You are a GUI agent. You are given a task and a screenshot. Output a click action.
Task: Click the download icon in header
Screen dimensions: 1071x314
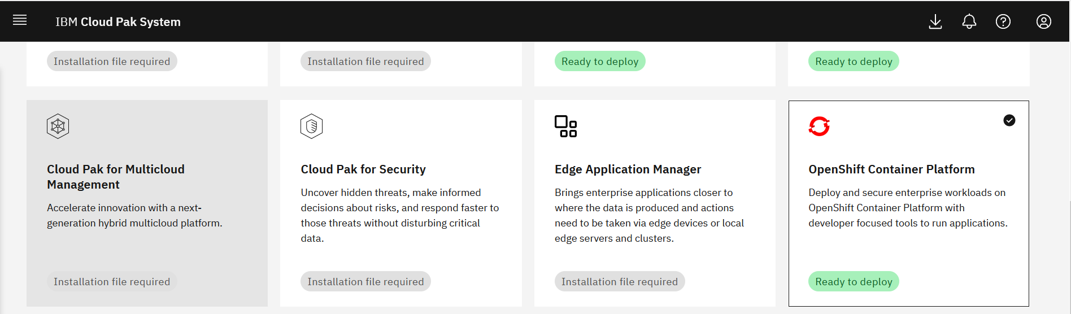935,21
